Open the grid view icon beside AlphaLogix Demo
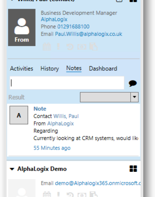Screen dimensions: 155x197 (x=133, y=168)
